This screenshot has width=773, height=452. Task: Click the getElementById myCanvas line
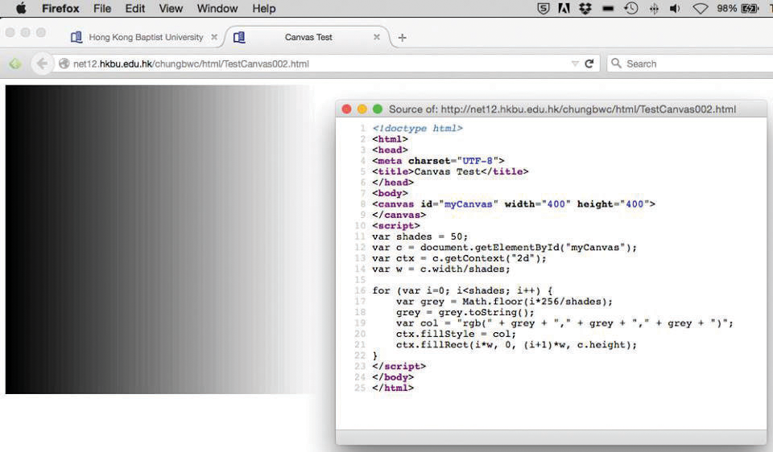pos(504,247)
